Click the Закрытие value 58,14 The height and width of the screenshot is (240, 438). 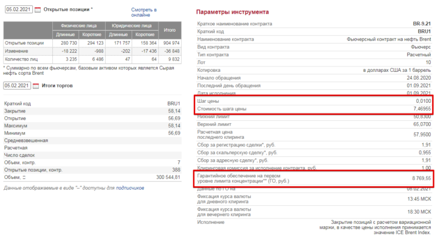coord(174,111)
